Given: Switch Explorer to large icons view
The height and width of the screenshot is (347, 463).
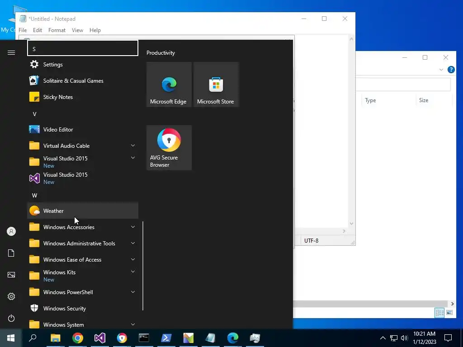Looking at the screenshot, I should pos(449,313).
